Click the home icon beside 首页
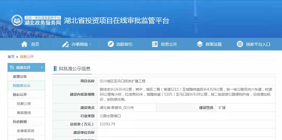The image size is (282, 140). click(24, 44)
